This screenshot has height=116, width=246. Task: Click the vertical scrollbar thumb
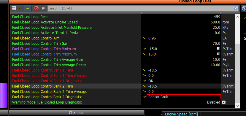tap(237, 73)
